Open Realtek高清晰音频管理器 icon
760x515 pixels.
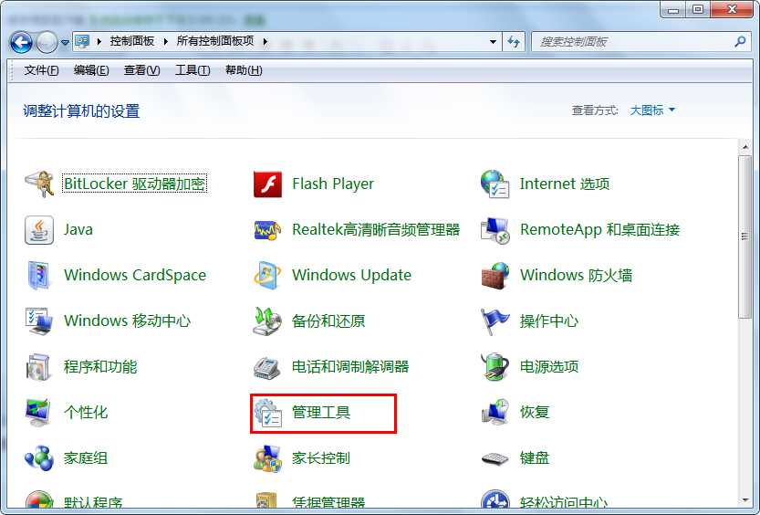[267, 230]
